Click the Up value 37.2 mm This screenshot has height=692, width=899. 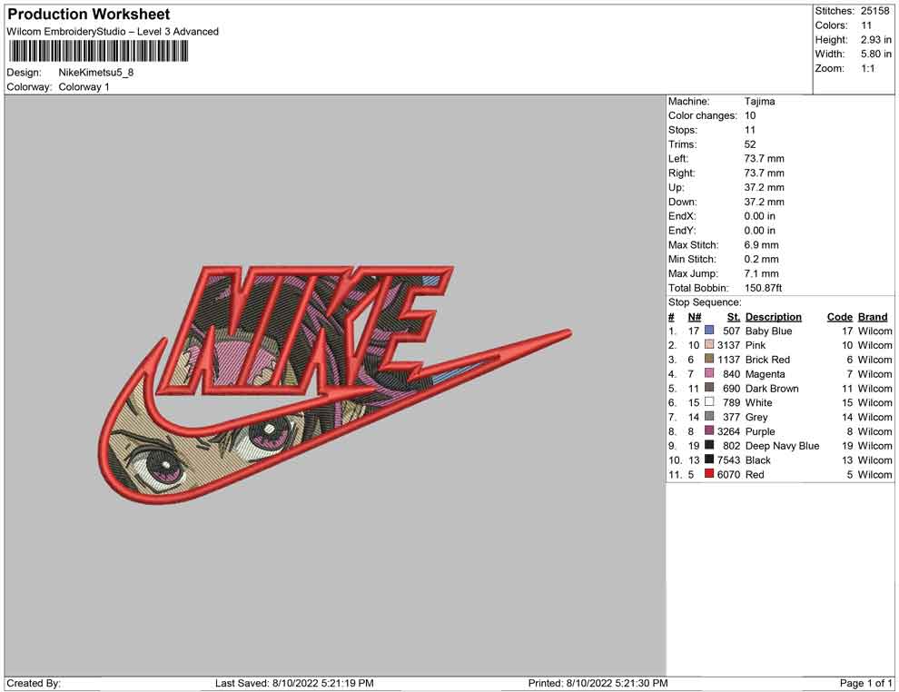[x=765, y=187]
